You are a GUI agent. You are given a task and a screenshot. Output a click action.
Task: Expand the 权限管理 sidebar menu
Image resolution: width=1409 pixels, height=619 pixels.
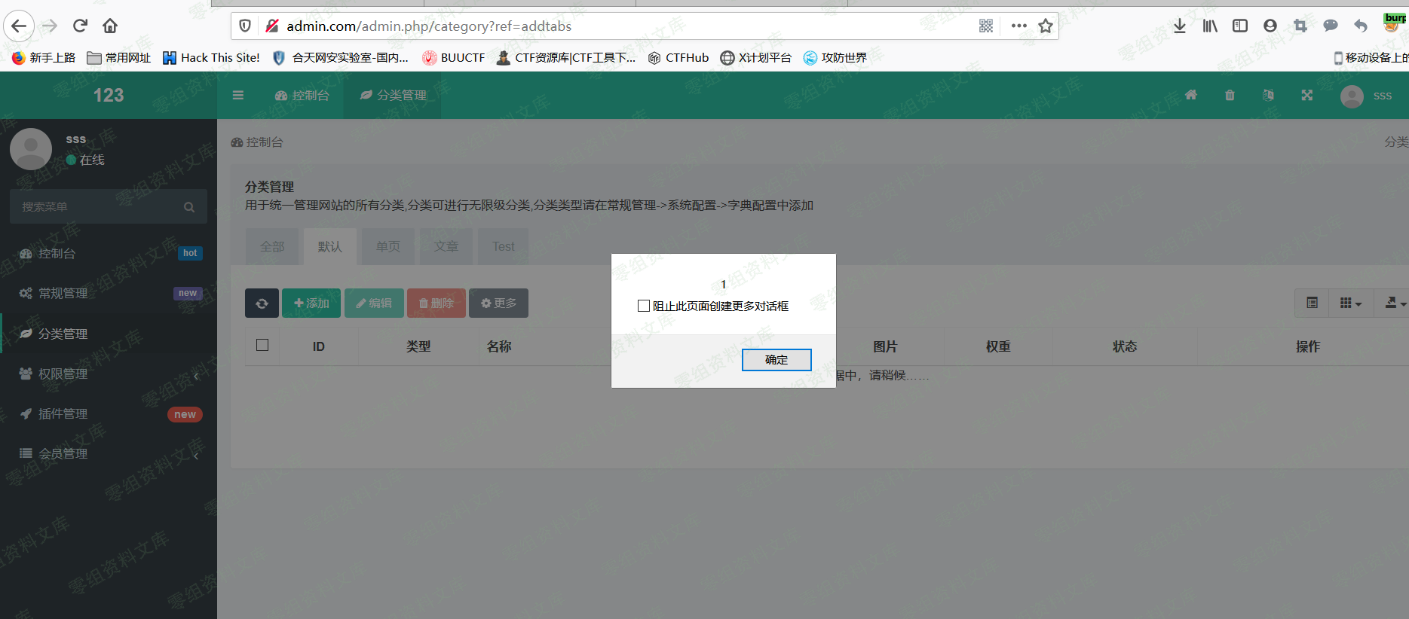pos(108,374)
